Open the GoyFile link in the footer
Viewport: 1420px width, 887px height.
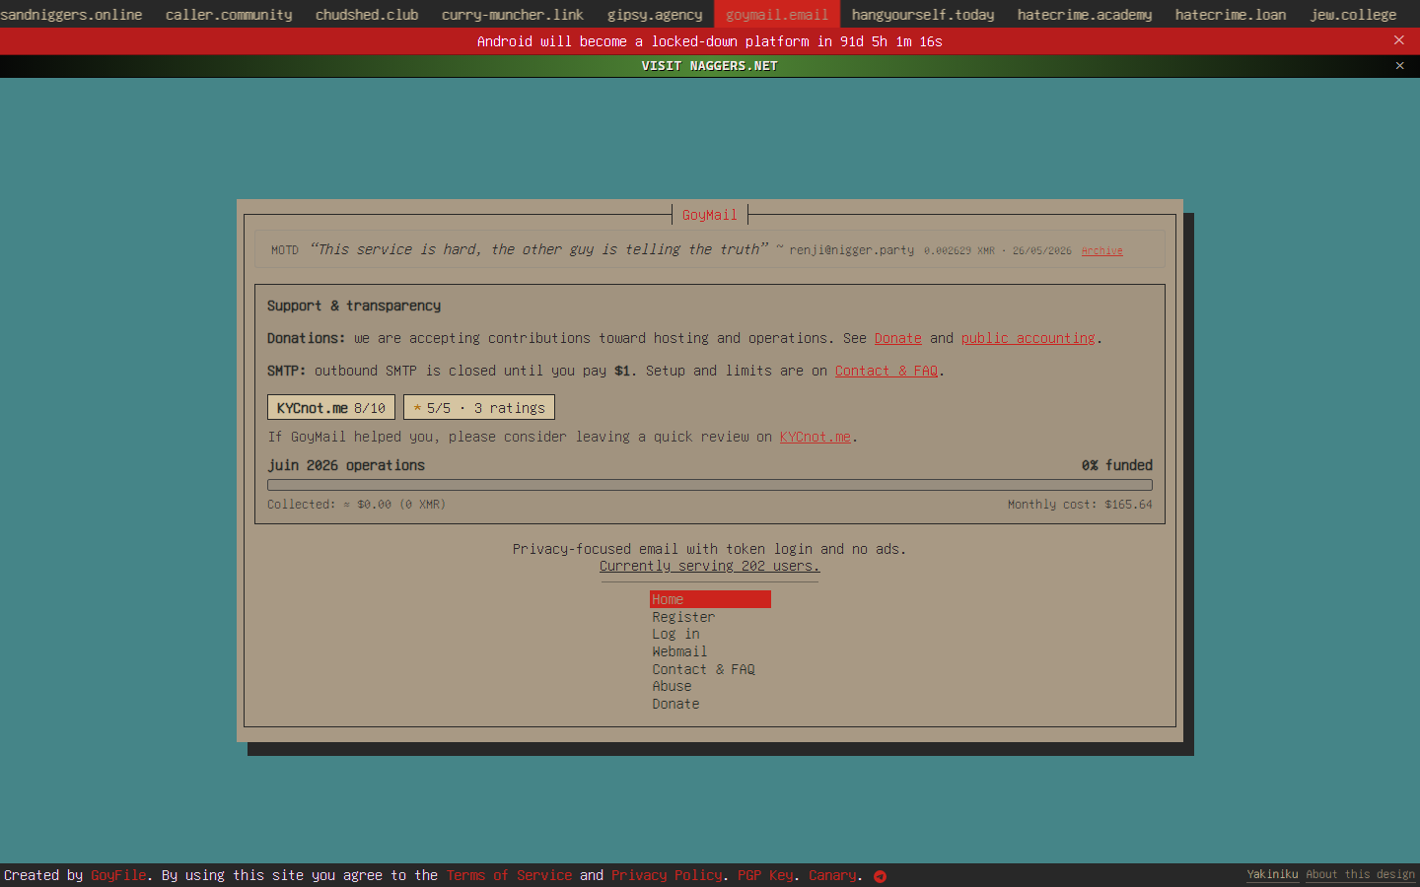118,875
